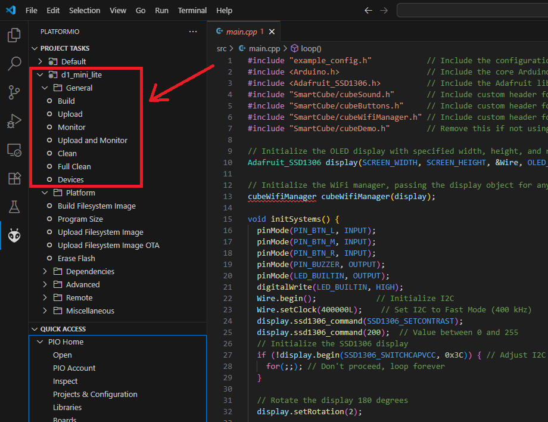Open the Remote Explorer icon
The image size is (548, 422).
(x=14, y=150)
